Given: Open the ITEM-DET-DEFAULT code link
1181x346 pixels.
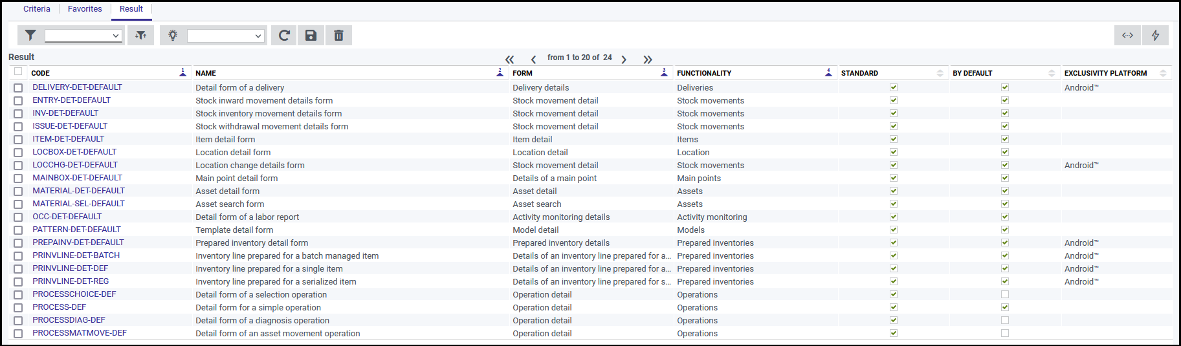Looking at the screenshot, I should (69, 139).
